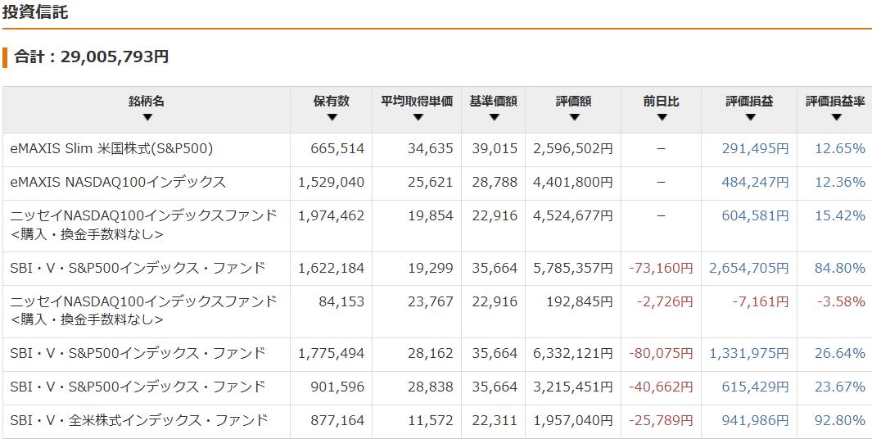Sort by 銘柄名 column arrow
Screen dimensions: 872x439
point(147,118)
